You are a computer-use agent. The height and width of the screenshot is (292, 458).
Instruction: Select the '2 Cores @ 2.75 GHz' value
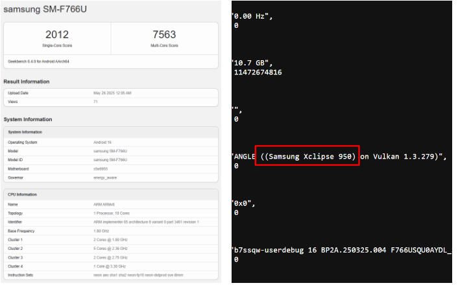[110, 258]
